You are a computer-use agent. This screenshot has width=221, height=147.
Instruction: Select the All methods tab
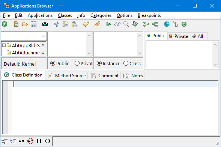[x=198, y=36]
